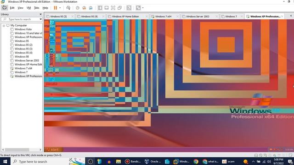
Task: Open the power options dropdown beside pause
Action: [x=60, y=8]
